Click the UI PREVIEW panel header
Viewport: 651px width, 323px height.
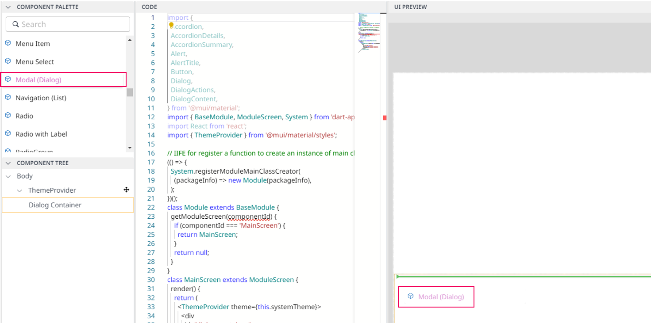[411, 7]
